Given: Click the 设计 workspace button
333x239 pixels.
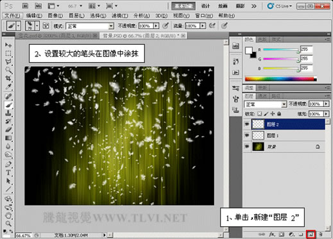Looking at the screenshot, I should (x=205, y=6).
